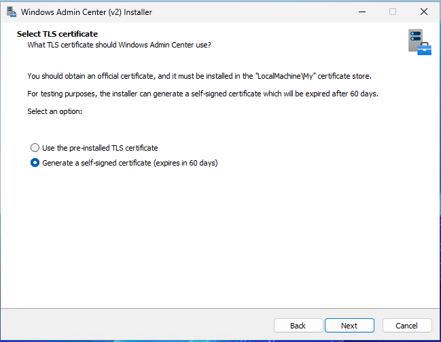Click the 'Generate a self-signed certificate' label text
Image resolution: width=441 pixels, height=342 pixels.
(129, 163)
